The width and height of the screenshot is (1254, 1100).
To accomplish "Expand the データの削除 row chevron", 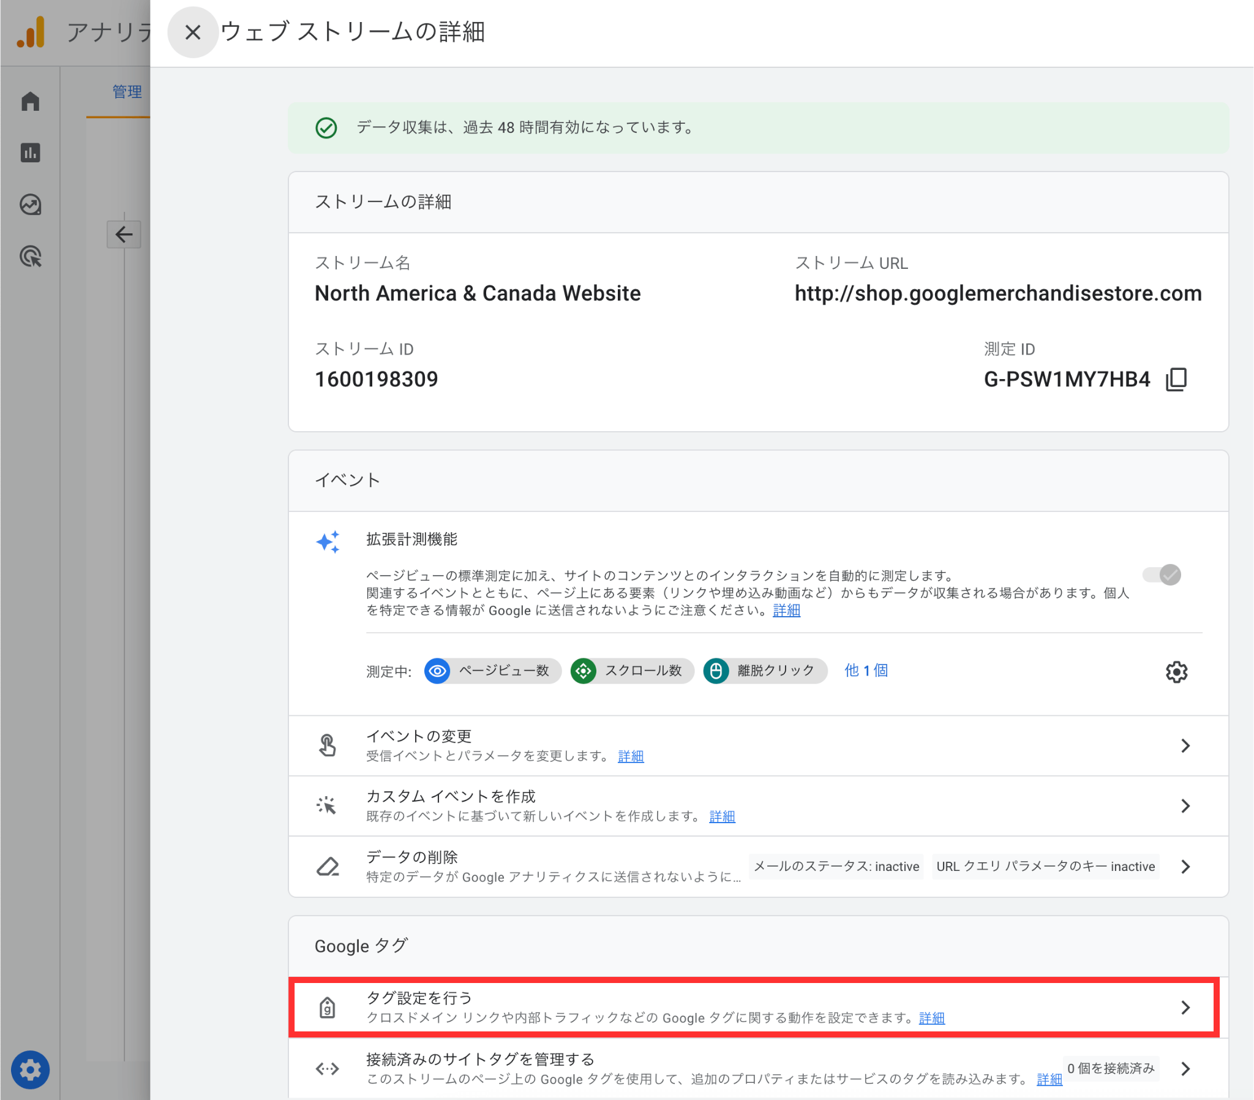I will click(x=1185, y=867).
